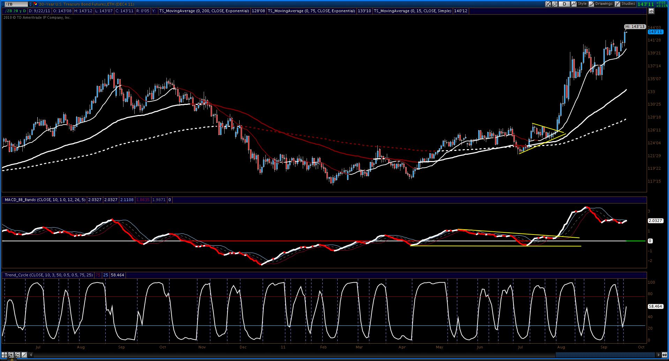
Task: Click the zoom out magnifier icon
Action: (x=17, y=355)
